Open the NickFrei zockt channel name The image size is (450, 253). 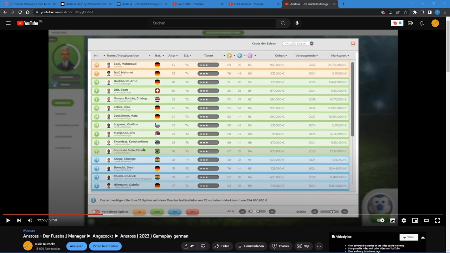click(x=45, y=244)
